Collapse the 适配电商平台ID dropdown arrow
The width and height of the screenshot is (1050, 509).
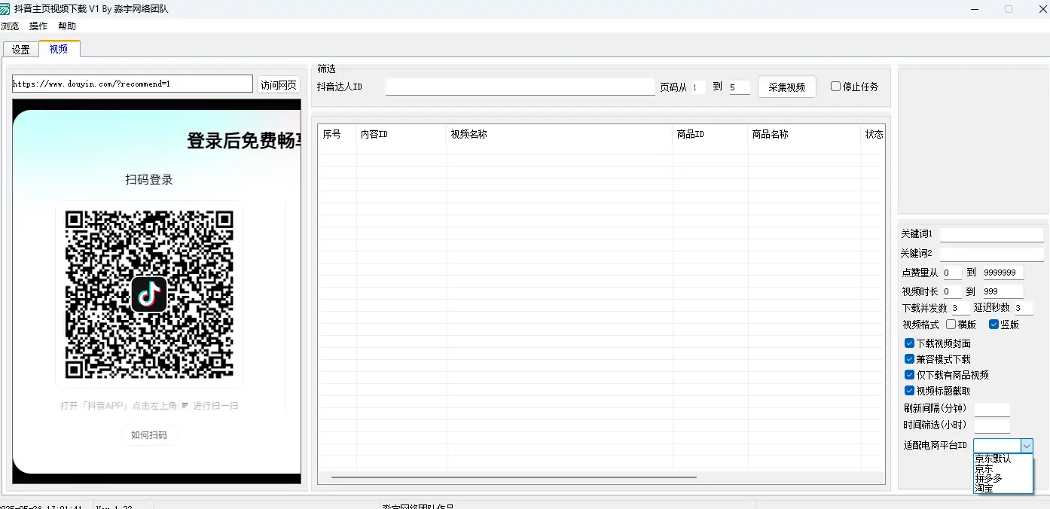pyautogui.click(x=1027, y=446)
